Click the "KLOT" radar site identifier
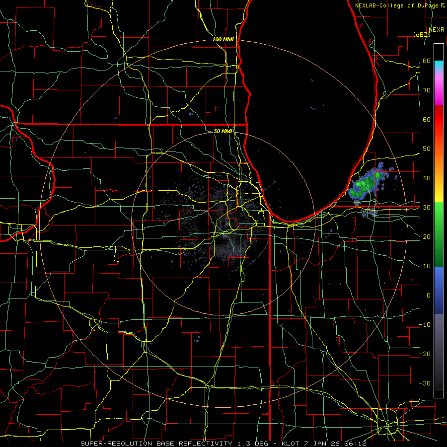 pos(291,444)
